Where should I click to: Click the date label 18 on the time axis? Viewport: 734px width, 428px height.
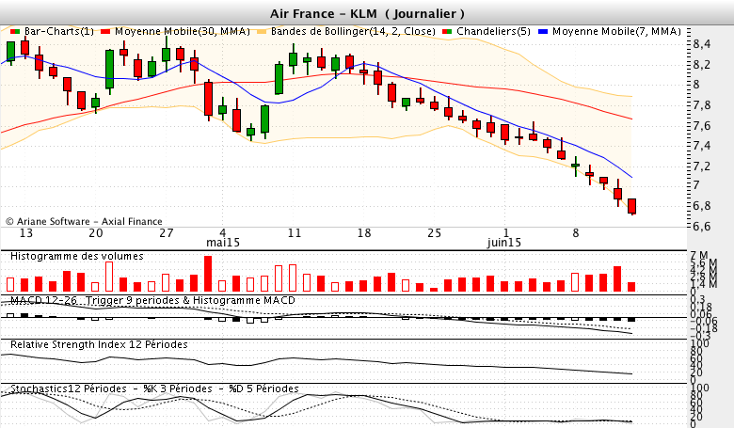[x=364, y=233]
